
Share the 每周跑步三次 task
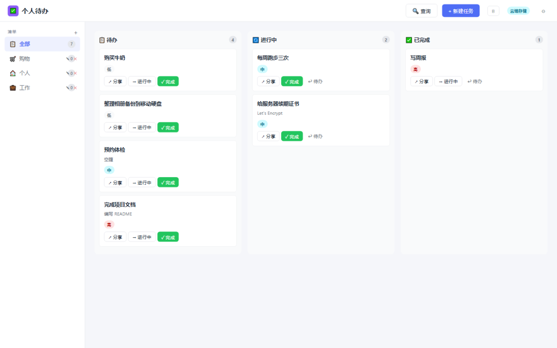[x=268, y=82]
